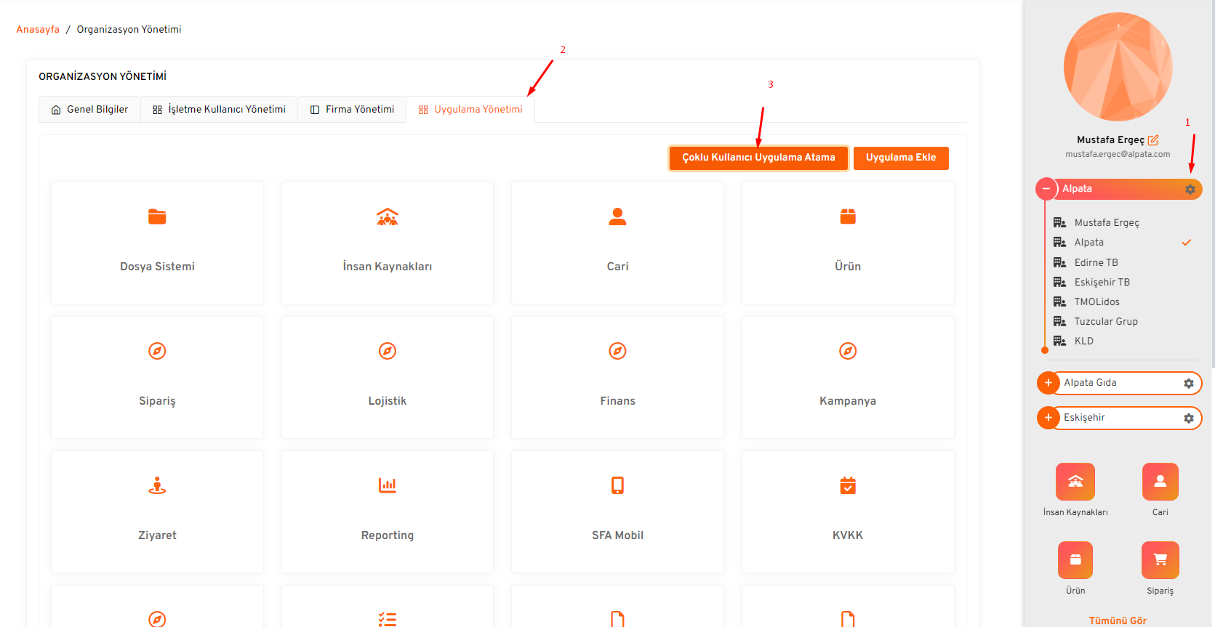This screenshot has height=627, width=1215.
Task: Select Tuzcular Grup company in the list
Action: point(1105,321)
